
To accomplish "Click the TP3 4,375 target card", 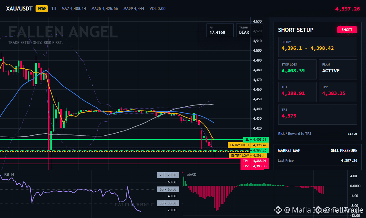I will [x=317, y=114].
